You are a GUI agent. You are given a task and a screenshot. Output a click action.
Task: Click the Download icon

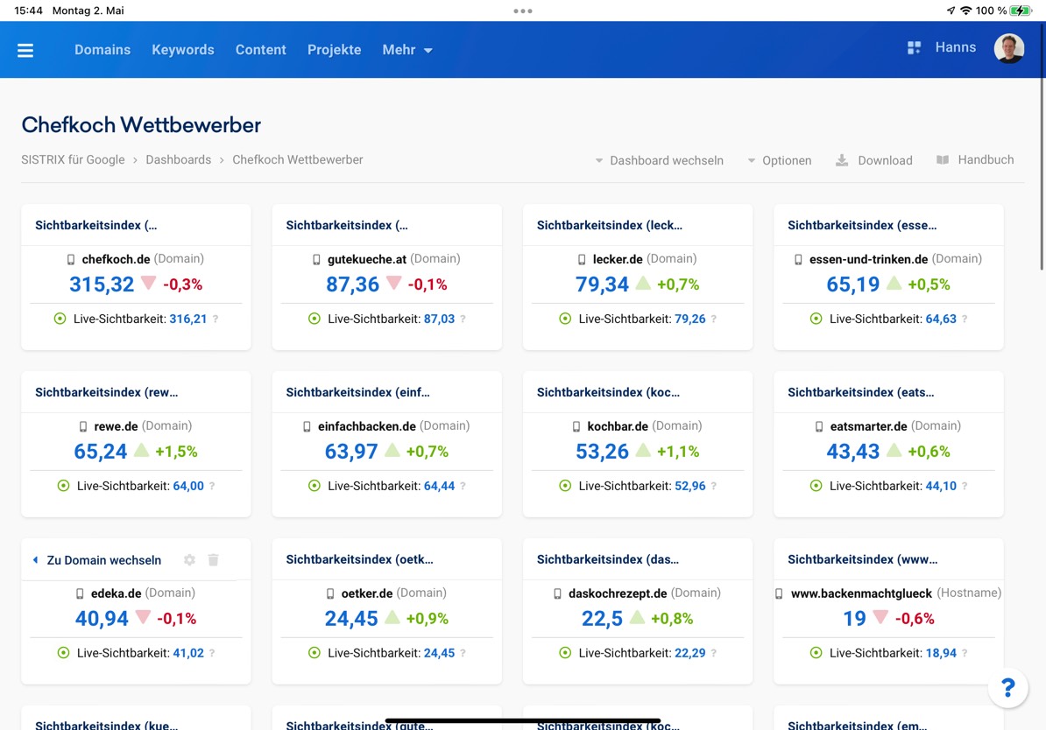842,161
